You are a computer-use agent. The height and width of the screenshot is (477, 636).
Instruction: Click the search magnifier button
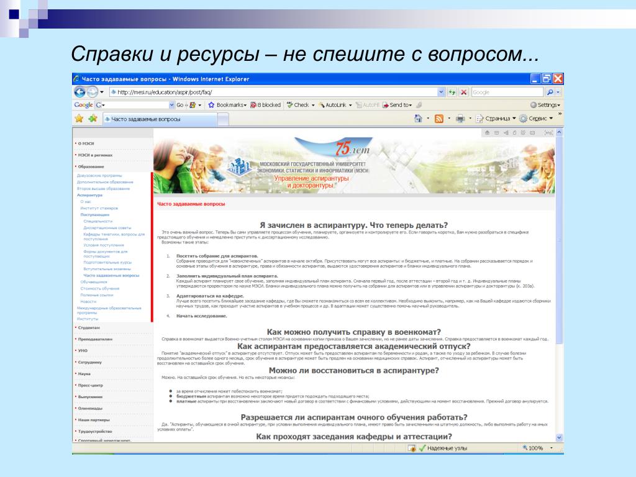click(x=550, y=93)
